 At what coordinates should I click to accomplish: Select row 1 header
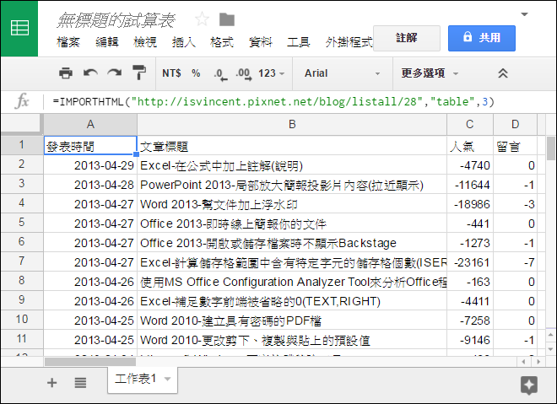click(x=22, y=145)
